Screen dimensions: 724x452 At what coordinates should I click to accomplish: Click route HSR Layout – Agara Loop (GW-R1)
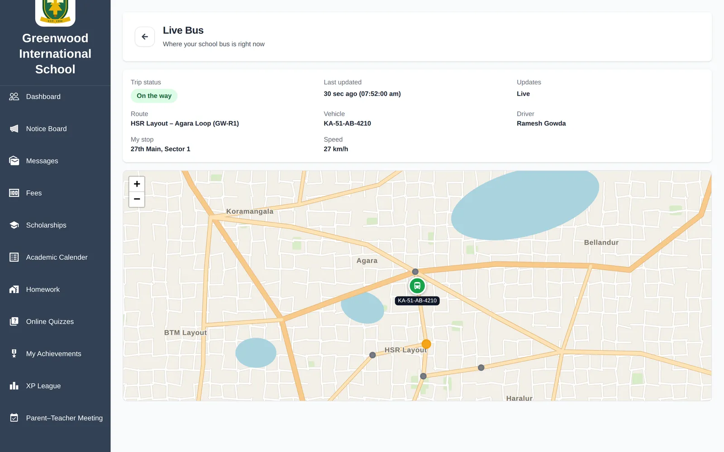pyautogui.click(x=185, y=123)
